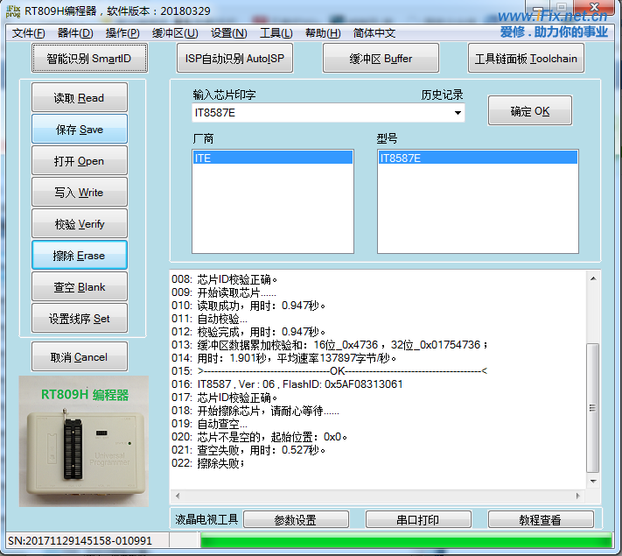Open the 帮助(H) menu
The width and height of the screenshot is (622, 556).
[323, 33]
